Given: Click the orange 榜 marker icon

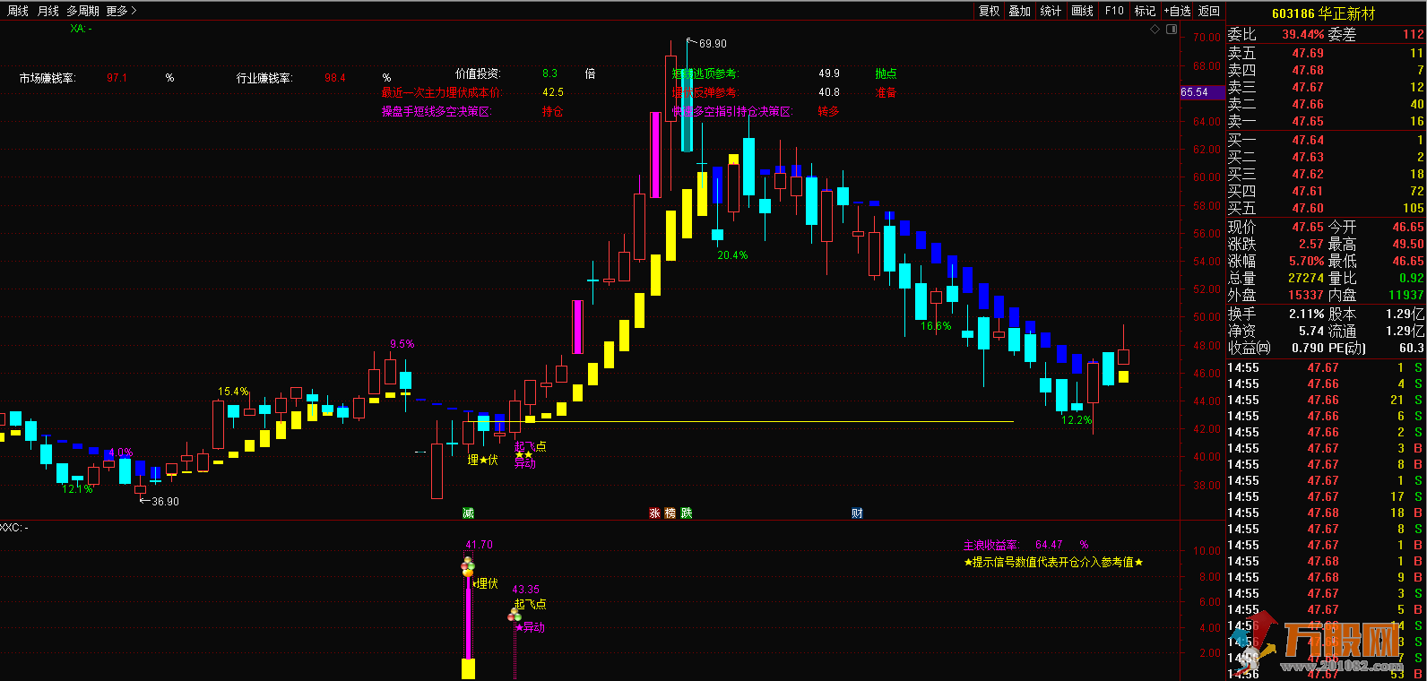Looking at the screenshot, I should click(670, 513).
